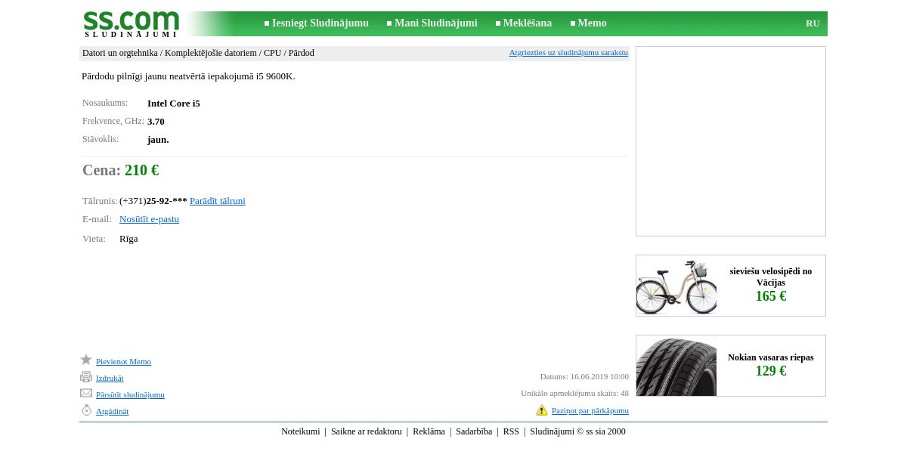Click the condition value jaun.
The image size is (907, 476).
click(x=158, y=140)
